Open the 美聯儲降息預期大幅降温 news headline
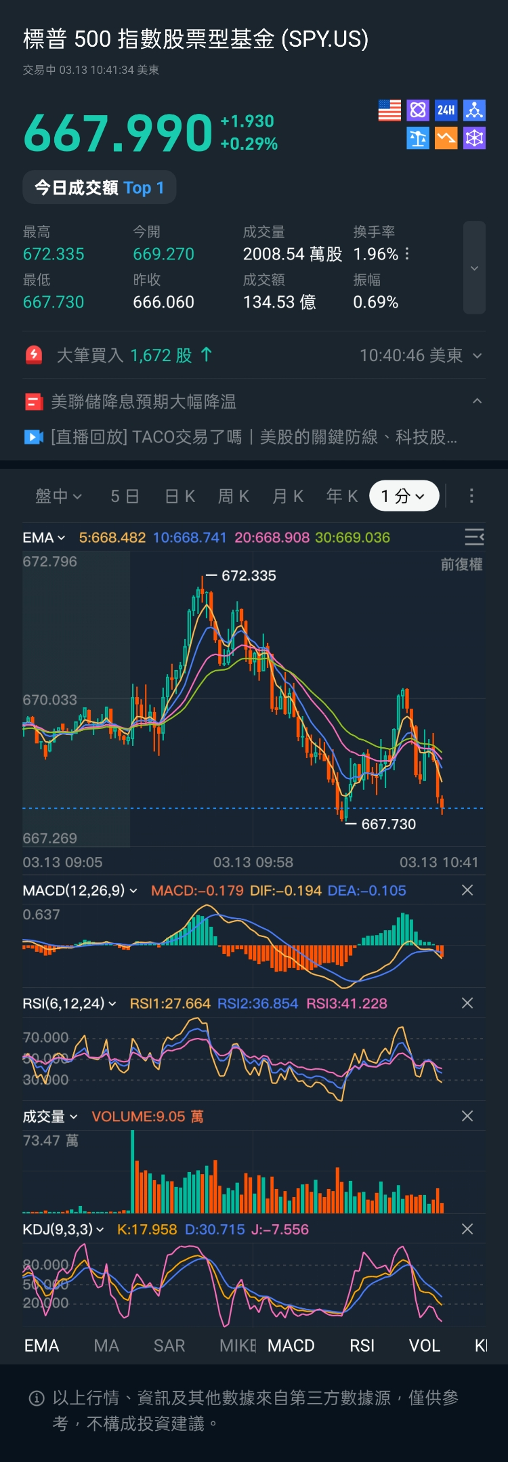This screenshot has width=508, height=1462. pyautogui.click(x=144, y=402)
